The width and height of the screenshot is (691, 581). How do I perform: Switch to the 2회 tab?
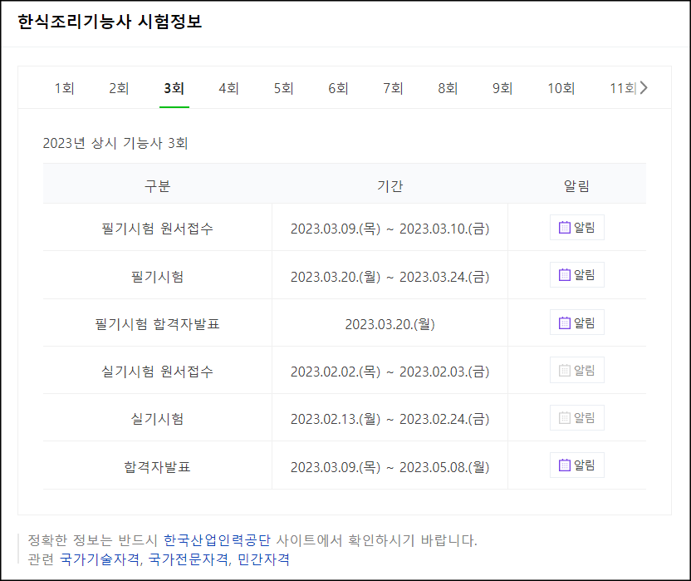(119, 88)
